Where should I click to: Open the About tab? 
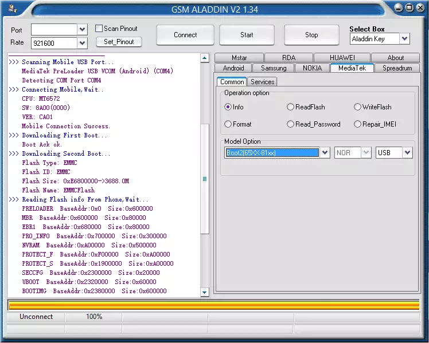395,58
